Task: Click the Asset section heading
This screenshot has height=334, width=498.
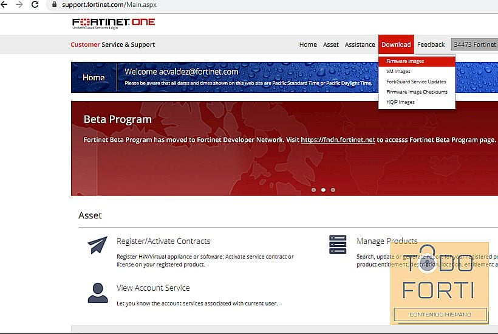Action: [x=90, y=215]
